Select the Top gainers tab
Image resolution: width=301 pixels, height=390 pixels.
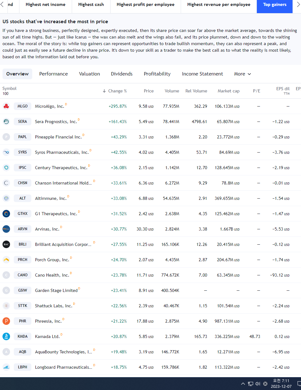pyautogui.click(x=275, y=5)
